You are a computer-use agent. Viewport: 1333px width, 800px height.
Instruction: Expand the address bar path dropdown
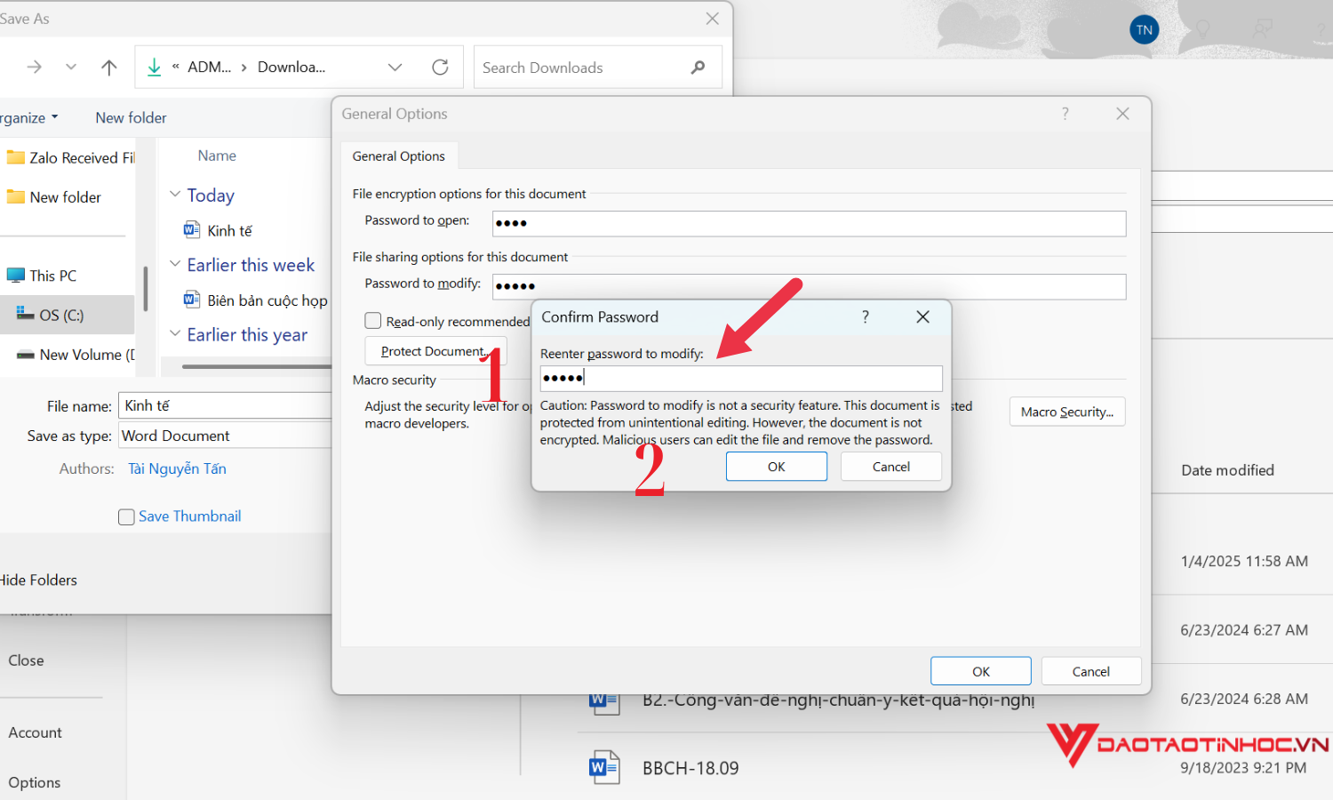point(395,68)
